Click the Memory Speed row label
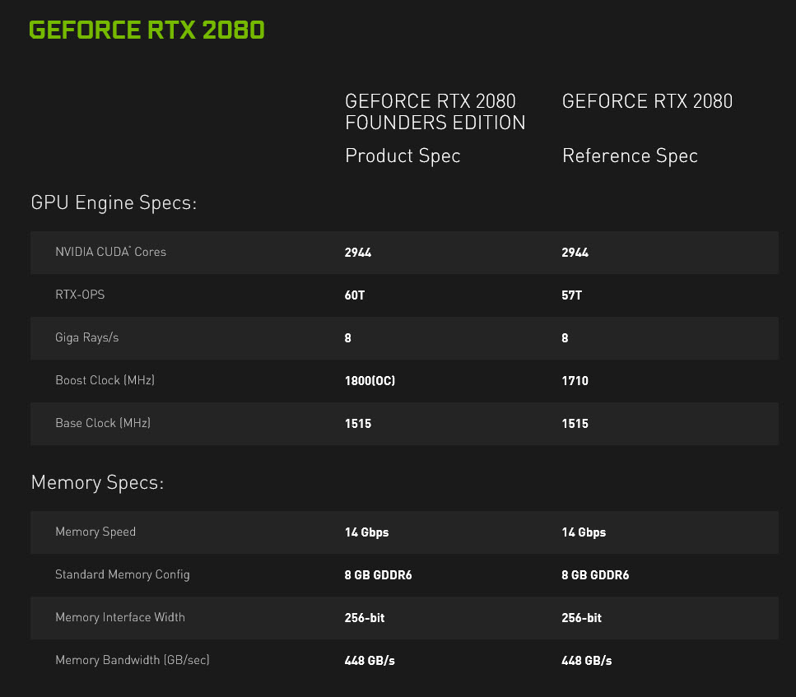 coord(95,532)
